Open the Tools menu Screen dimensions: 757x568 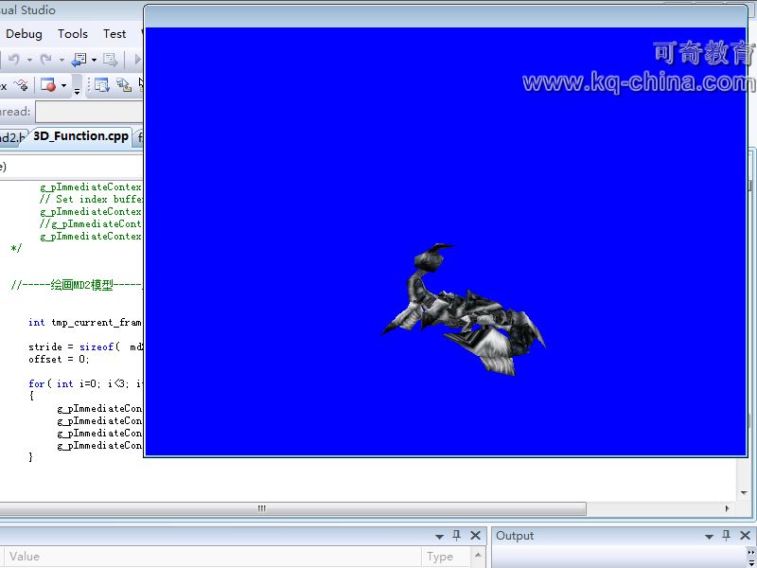(x=73, y=33)
